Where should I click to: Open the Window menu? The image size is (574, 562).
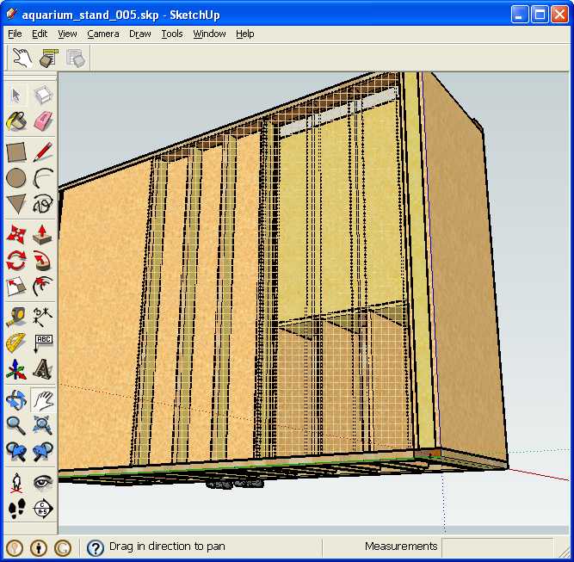tap(209, 34)
